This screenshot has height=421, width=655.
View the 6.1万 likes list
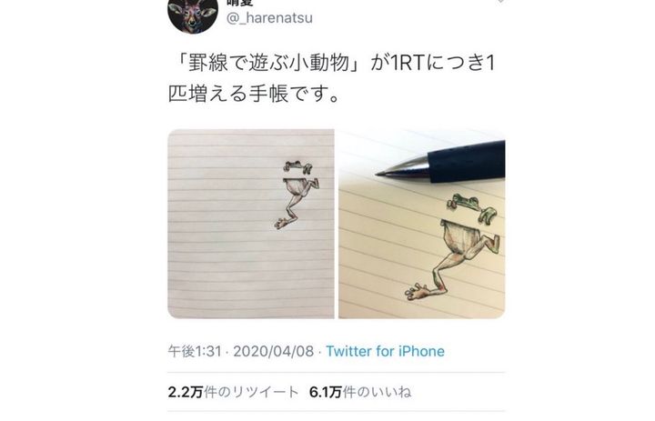360,392
